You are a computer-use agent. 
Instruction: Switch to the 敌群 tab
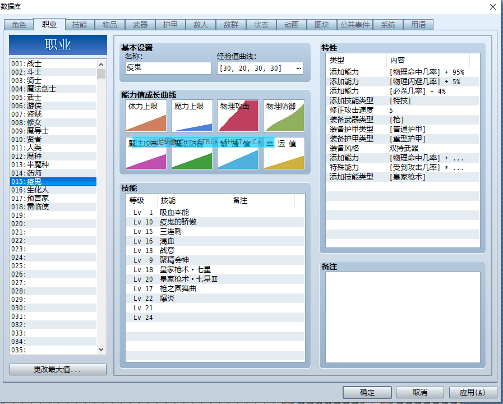(x=231, y=25)
